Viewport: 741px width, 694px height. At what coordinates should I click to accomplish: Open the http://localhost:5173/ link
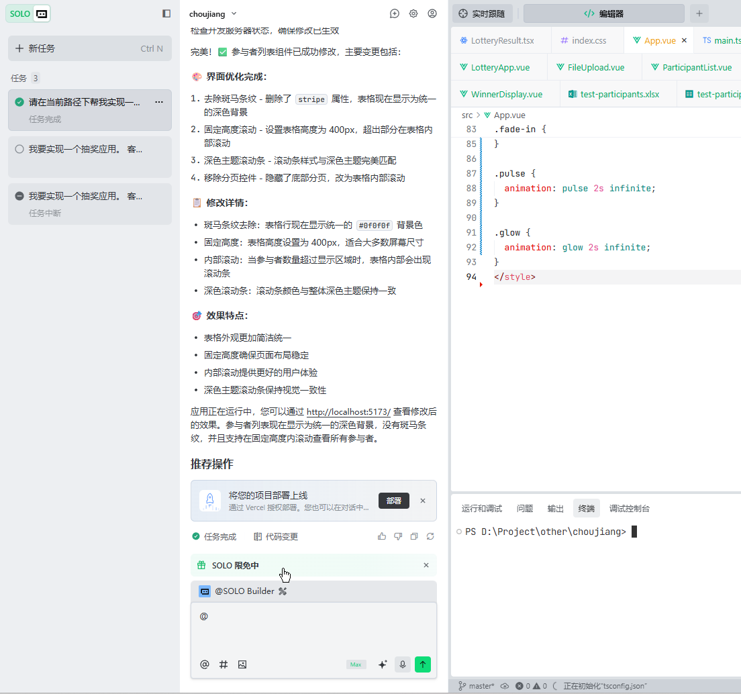(348, 411)
